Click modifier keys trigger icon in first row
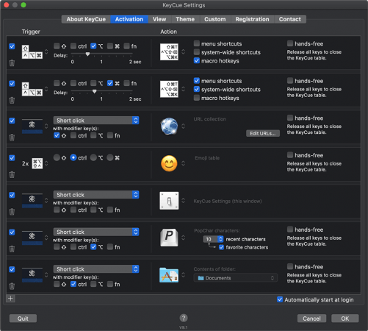This screenshot has height=331, width=368. (x=32, y=52)
